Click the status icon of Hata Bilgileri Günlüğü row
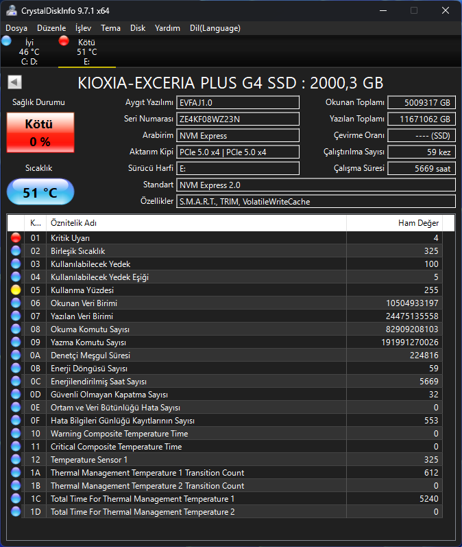This screenshot has height=547, width=462. [x=16, y=420]
